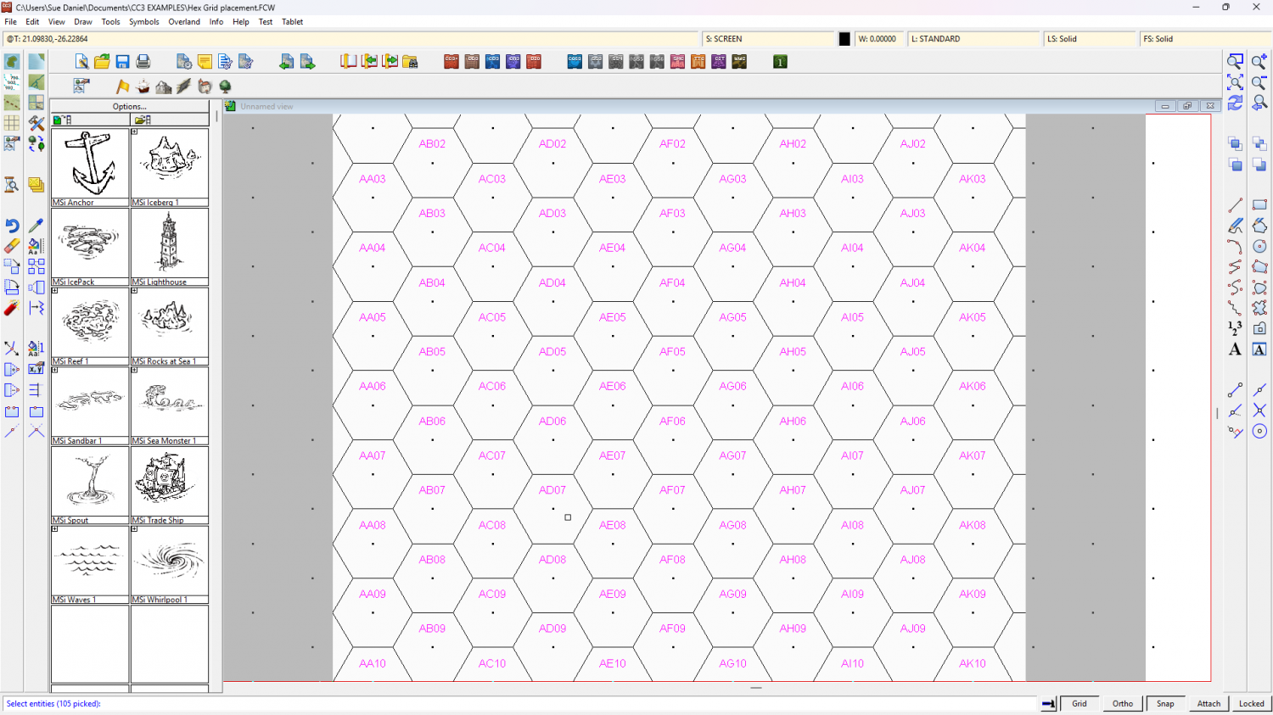
Task: Click the Explode dynamite icon
Action: pyautogui.click(x=12, y=308)
